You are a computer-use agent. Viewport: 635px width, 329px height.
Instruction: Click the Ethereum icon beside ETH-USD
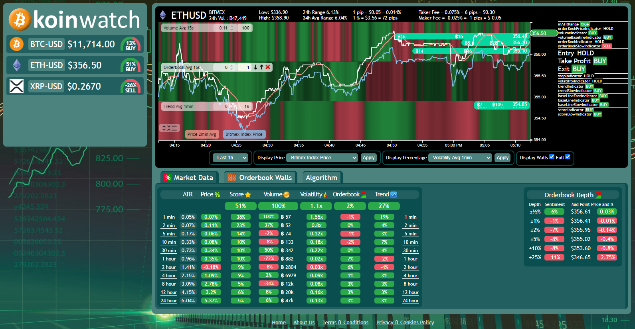point(16,65)
